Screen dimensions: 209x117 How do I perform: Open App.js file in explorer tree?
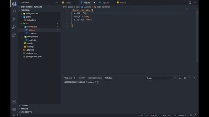(30, 43)
